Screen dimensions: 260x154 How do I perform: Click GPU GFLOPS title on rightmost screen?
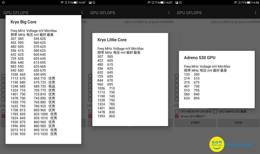pos(189,13)
